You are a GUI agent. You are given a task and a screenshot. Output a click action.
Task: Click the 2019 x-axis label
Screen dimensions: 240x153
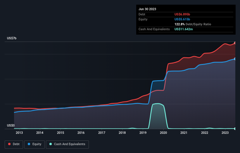click(x=143, y=133)
